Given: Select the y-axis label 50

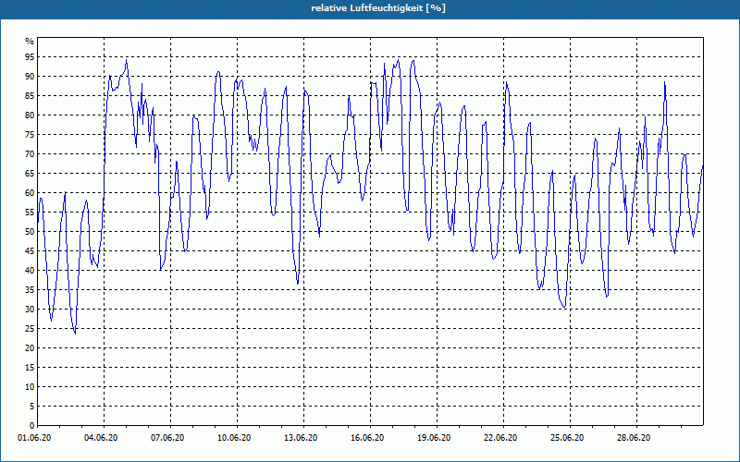Looking at the screenshot, I should pyautogui.click(x=30, y=232).
